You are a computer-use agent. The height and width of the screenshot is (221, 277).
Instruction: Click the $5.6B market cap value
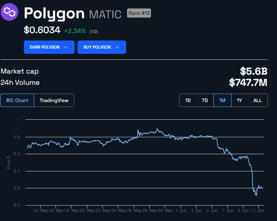(254, 71)
